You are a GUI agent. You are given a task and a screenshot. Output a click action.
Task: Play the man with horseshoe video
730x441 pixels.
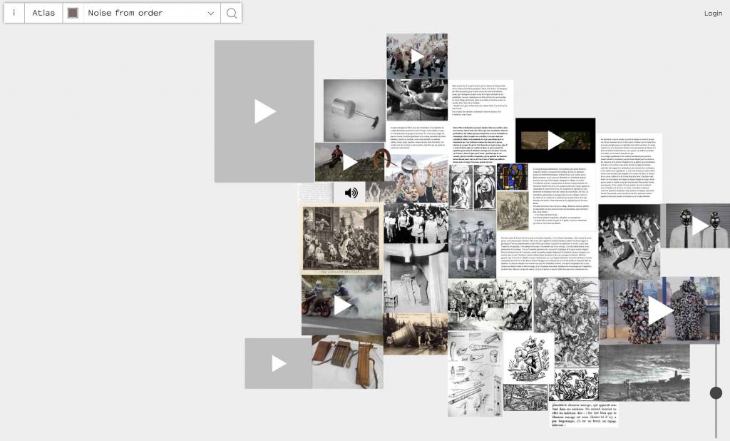tap(349, 162)
